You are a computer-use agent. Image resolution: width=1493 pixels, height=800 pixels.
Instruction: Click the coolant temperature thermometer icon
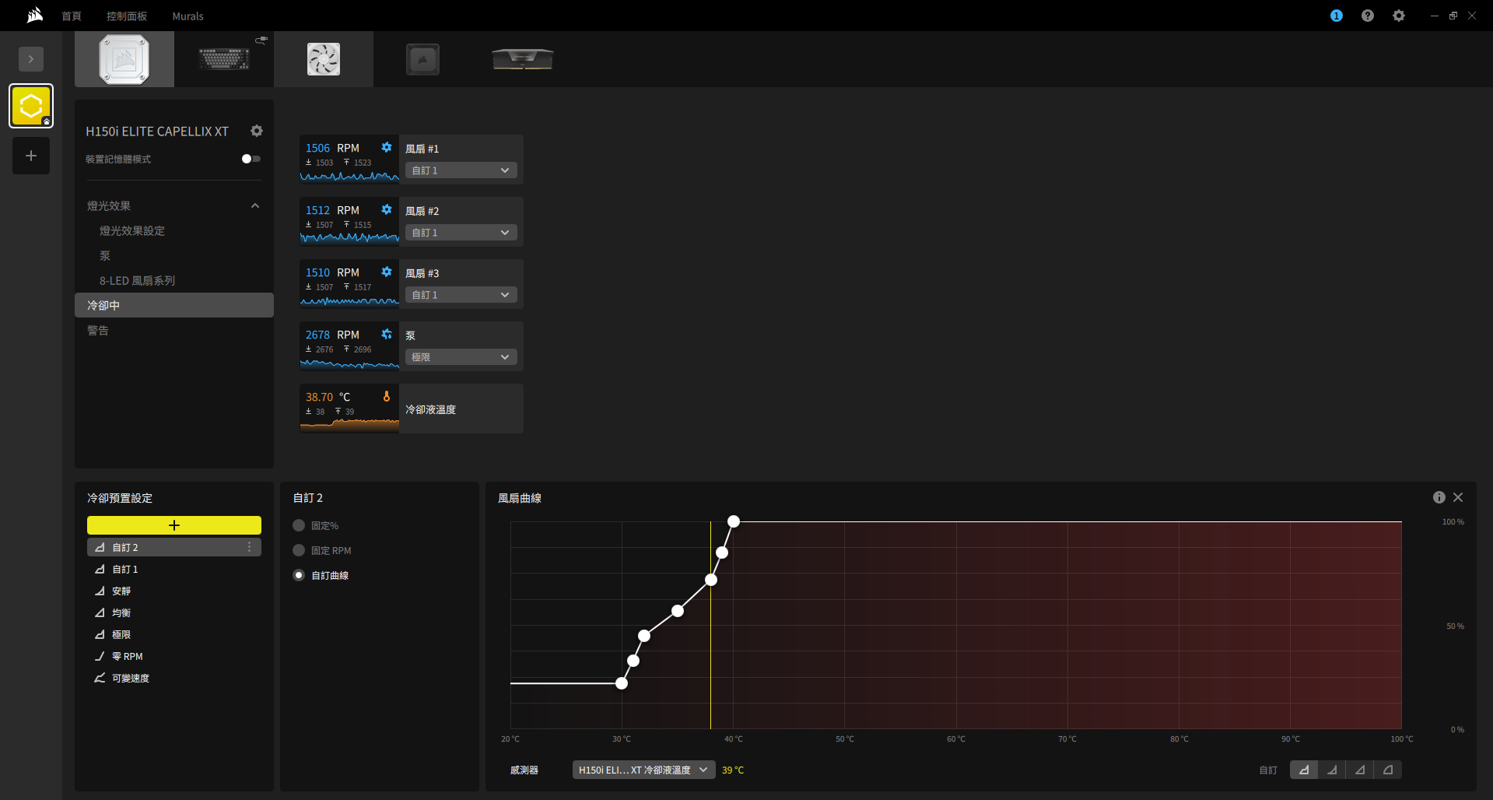387,396
